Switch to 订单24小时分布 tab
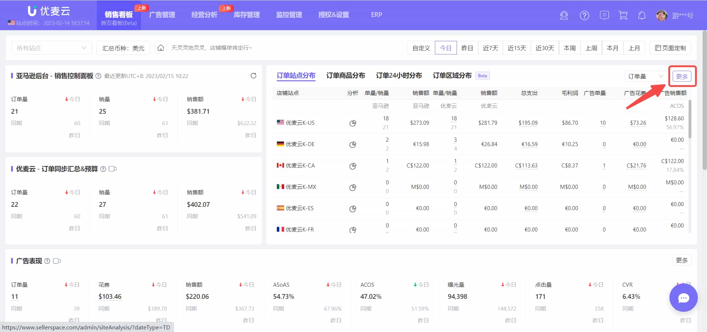The image size is (707, 332). [399, 75]
